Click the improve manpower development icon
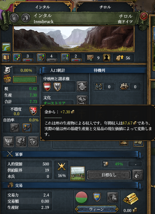The height and width of the screenshot is (214, 155). point(65,58)
